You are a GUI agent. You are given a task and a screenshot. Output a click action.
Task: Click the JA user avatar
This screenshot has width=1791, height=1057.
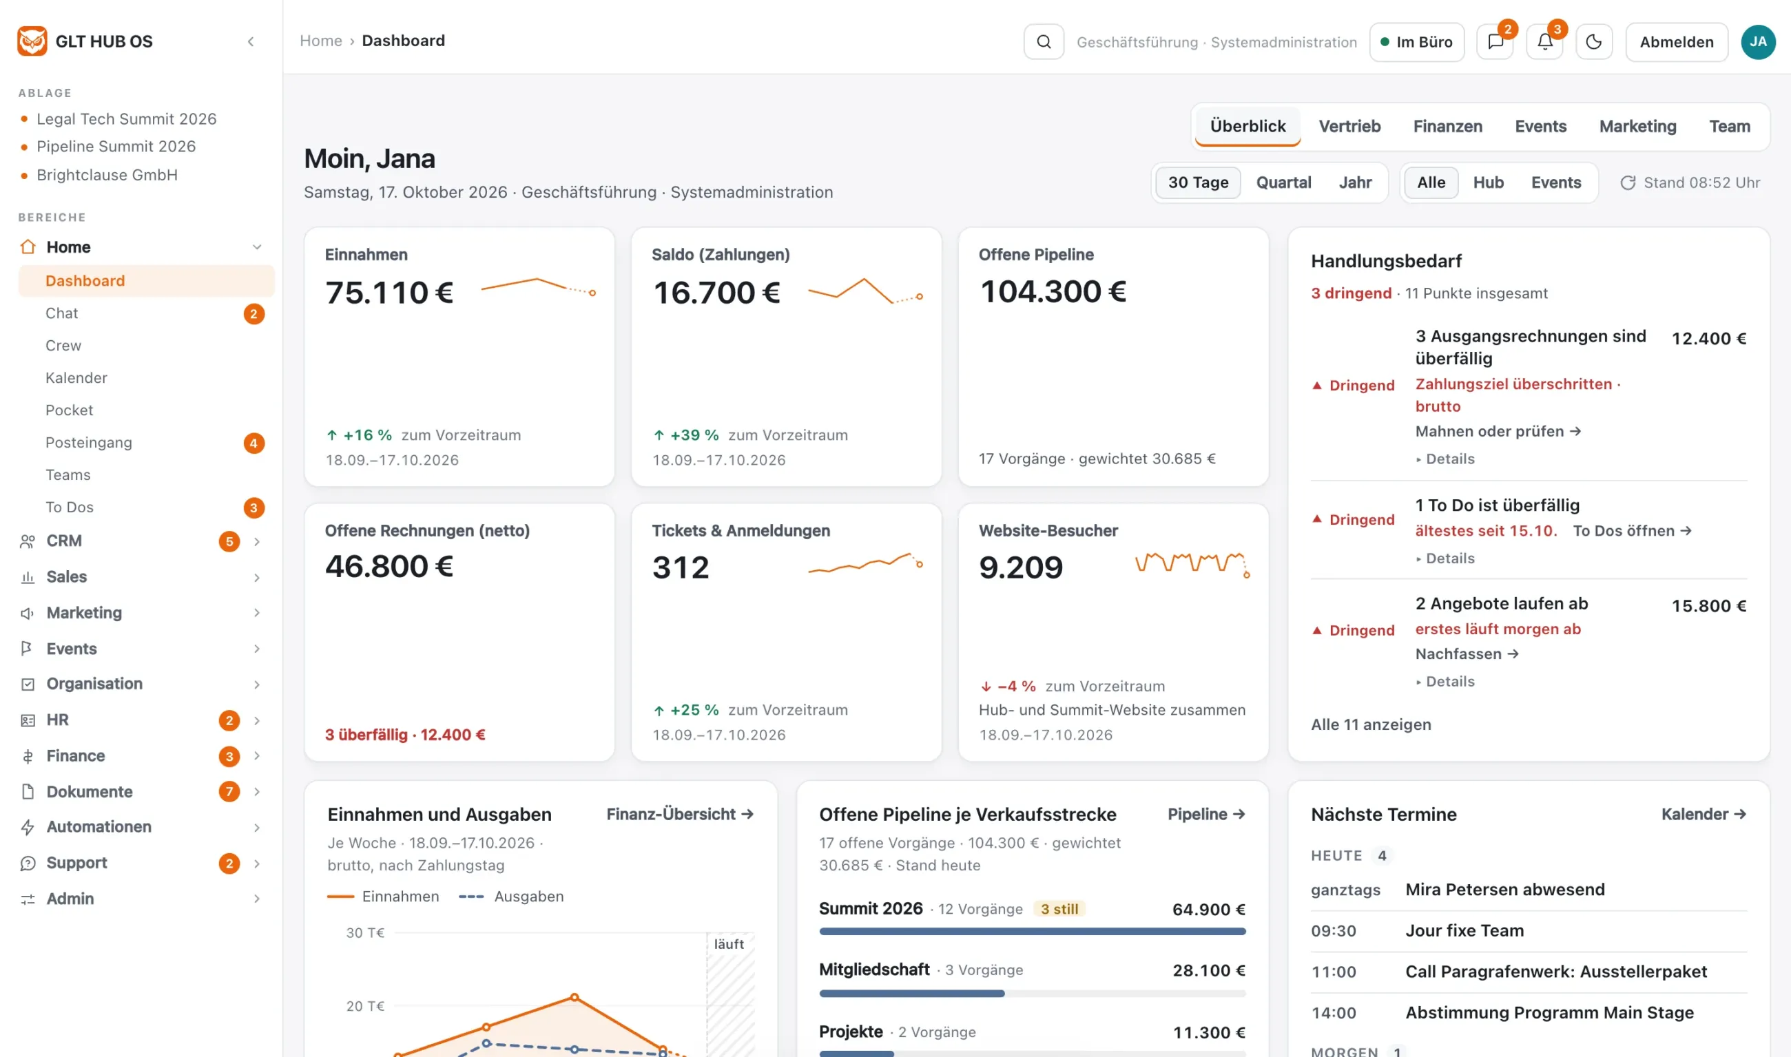[x=1757, y=41]
